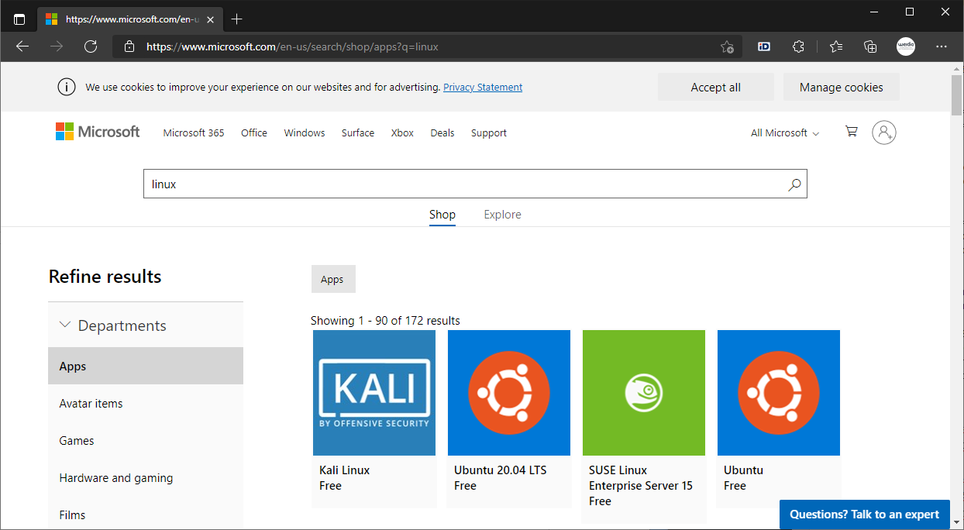Click the Manage cookies button
The image size is (964, 530).
(842, 87)
